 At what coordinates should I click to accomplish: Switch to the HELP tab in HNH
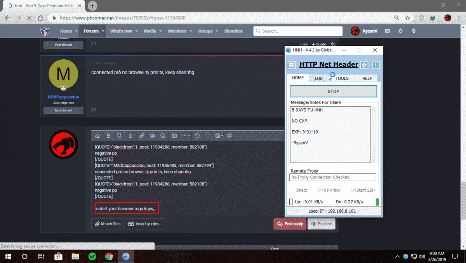tap(367, 78)
